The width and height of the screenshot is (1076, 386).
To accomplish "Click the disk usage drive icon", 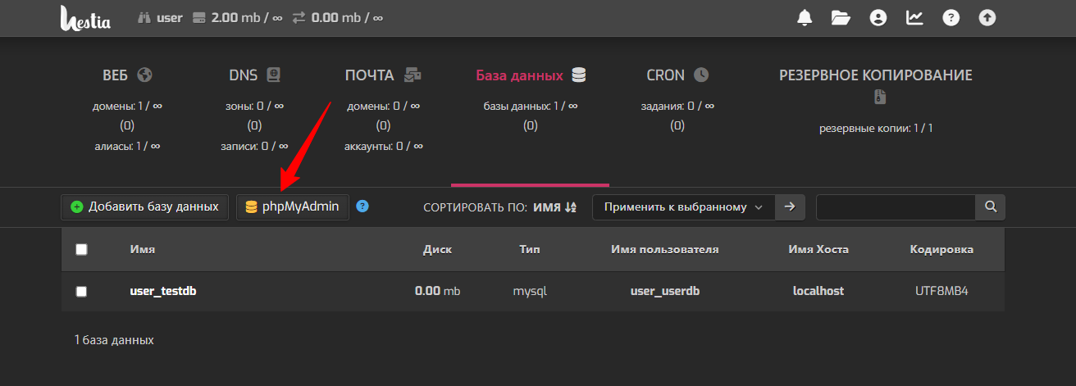I will tap(198, 17).
